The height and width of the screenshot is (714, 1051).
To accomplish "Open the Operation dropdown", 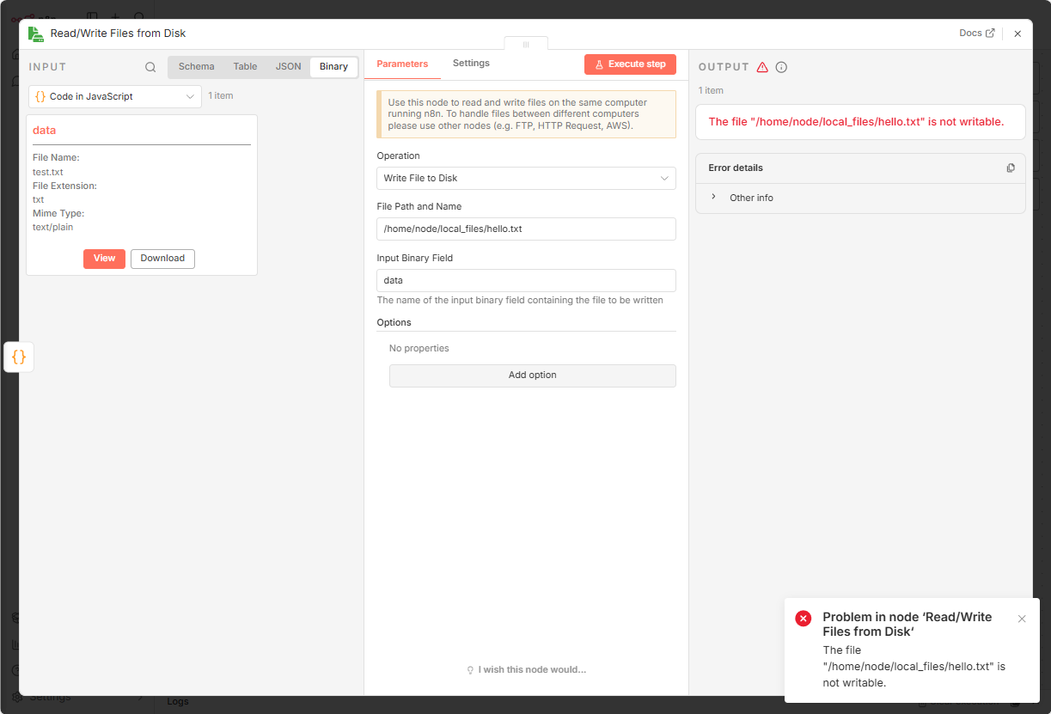I will tap(526, 178).
